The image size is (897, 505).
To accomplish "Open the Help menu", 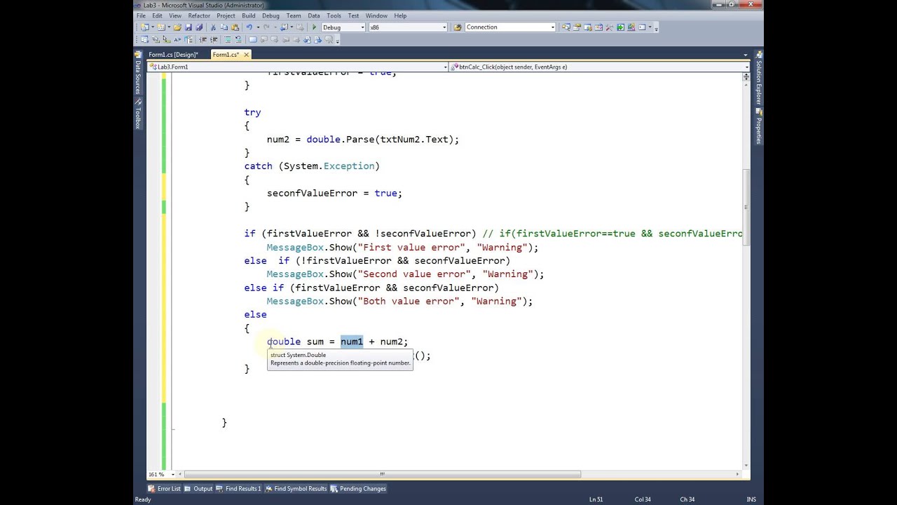I will [400, 15].
